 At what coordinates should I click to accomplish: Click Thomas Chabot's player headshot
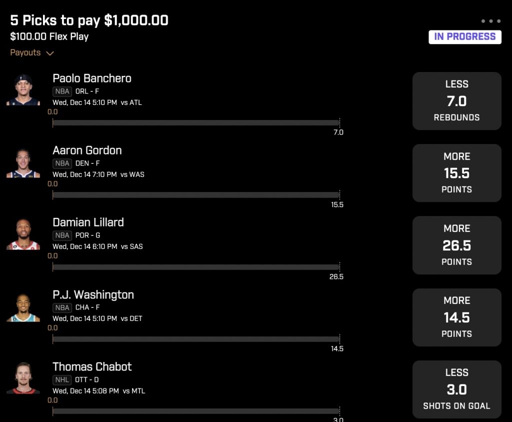pos(23,378)
